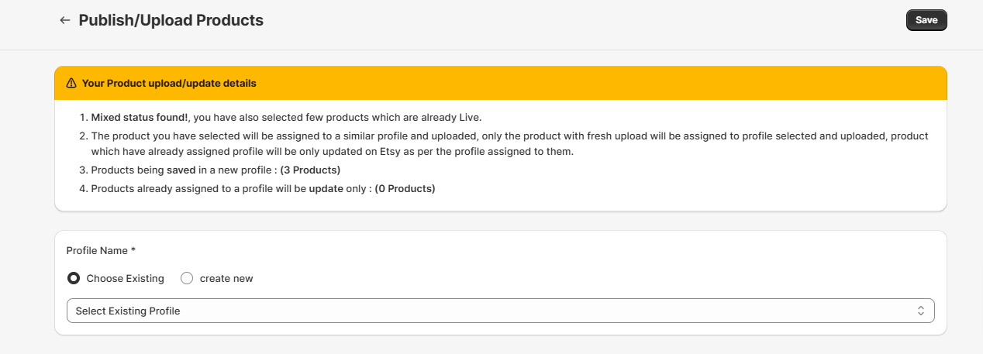Click the bold word update in item four
The image size is (983, 354).
point(326,188)
